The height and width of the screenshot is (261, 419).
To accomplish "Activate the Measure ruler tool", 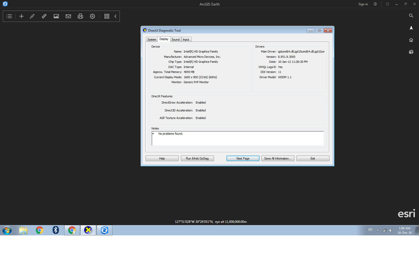I will (44, 16).
